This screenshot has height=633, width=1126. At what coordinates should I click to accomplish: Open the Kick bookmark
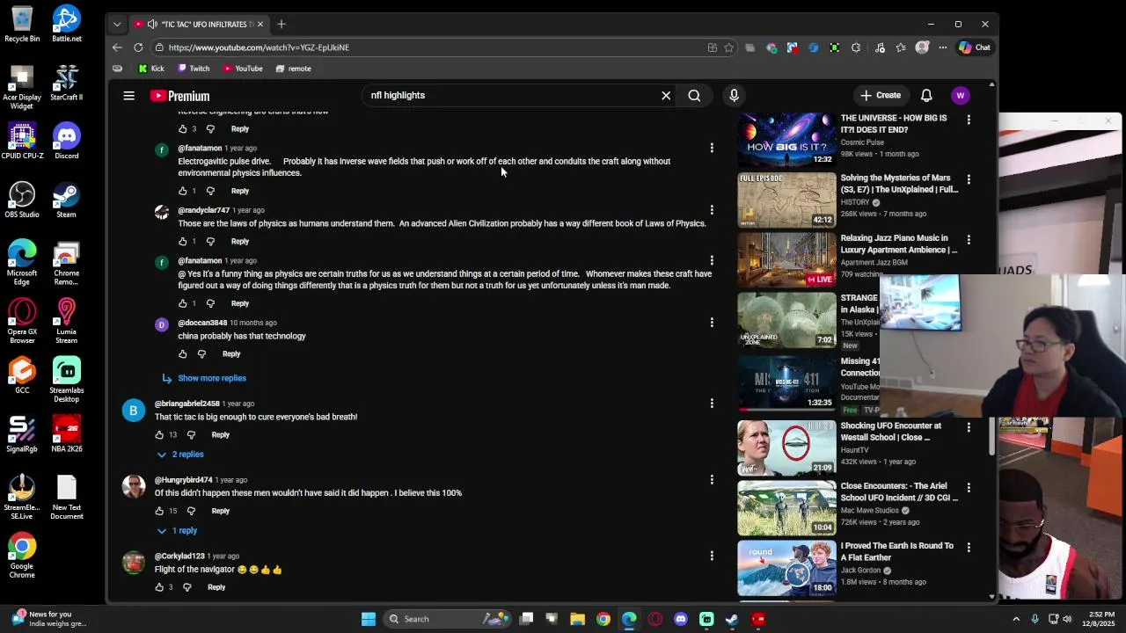coord(150,69)
